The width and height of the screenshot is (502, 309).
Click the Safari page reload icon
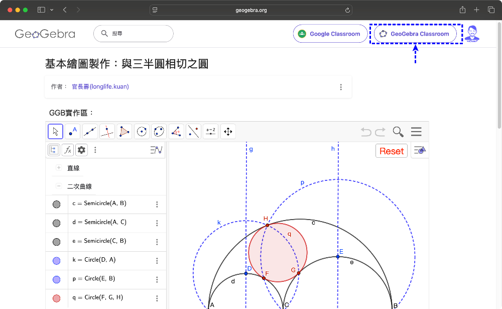coord(347,10)
